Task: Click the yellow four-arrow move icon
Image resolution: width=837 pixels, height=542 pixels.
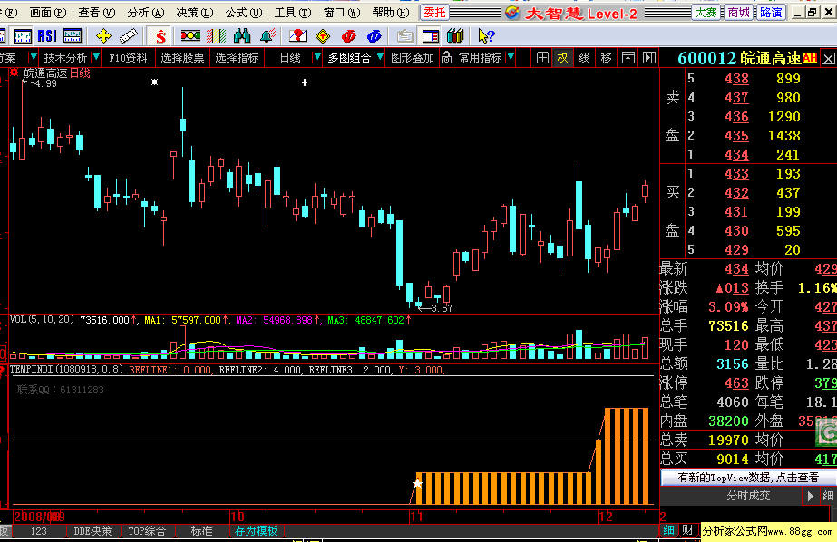Action: click(103, 35)
